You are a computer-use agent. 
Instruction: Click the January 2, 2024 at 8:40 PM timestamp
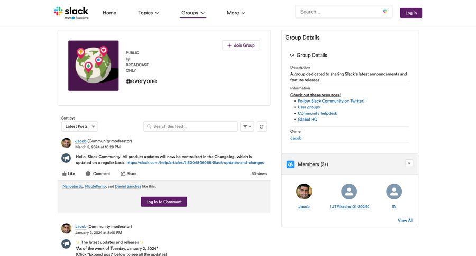coord(99,233)
